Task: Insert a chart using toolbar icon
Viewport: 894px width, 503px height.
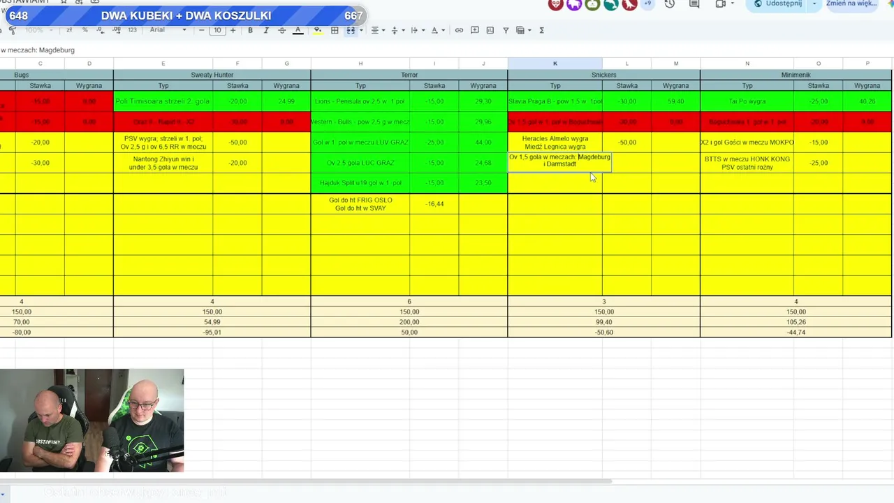Action: (x=490, y=30)
